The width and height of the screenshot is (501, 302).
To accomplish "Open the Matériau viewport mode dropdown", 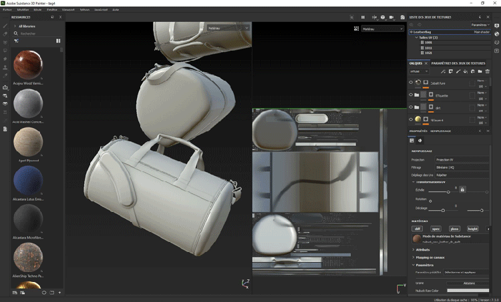I will (382, 29).
